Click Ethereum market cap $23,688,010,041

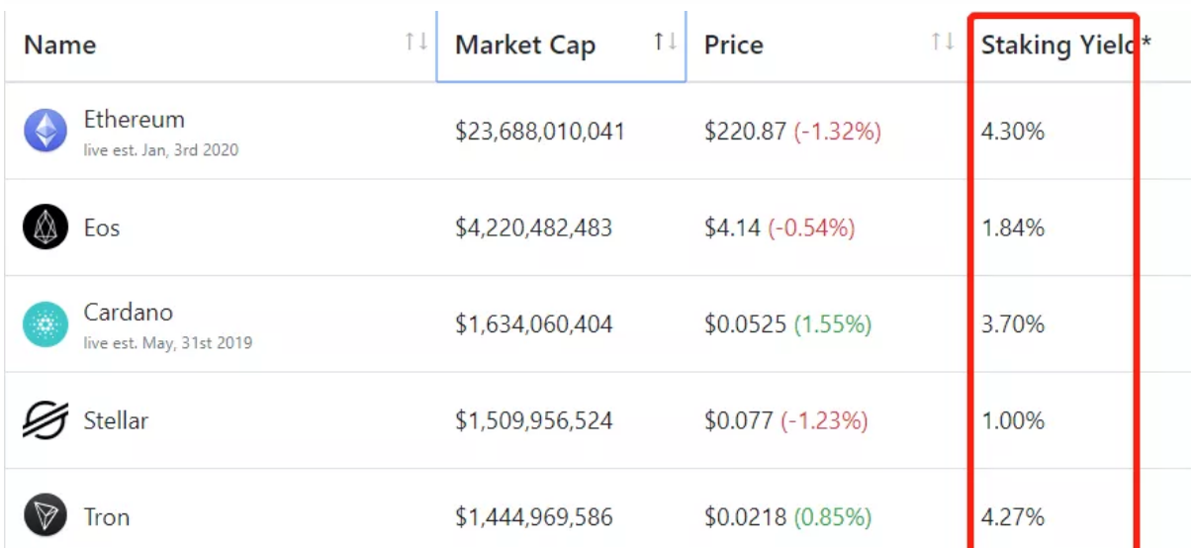pos(540,131)
